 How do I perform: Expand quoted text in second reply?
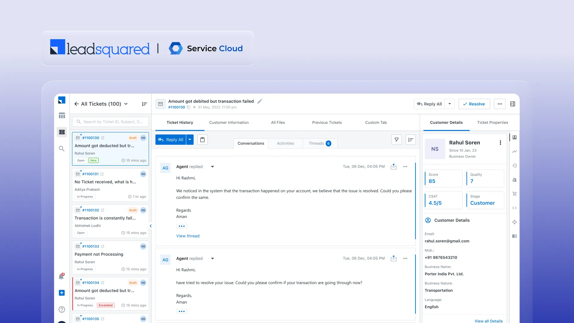click(x=181, y=311)
